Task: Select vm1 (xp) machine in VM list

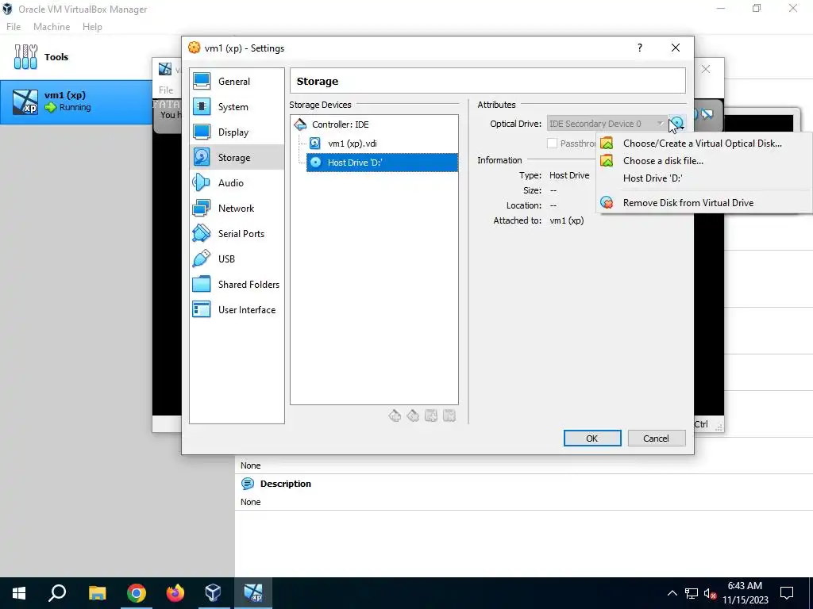Action: [75, 101]
